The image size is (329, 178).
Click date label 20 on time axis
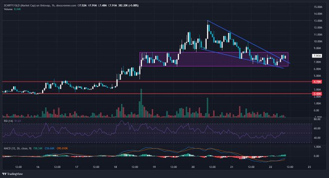pyautogui.click(x=193, y=167)
